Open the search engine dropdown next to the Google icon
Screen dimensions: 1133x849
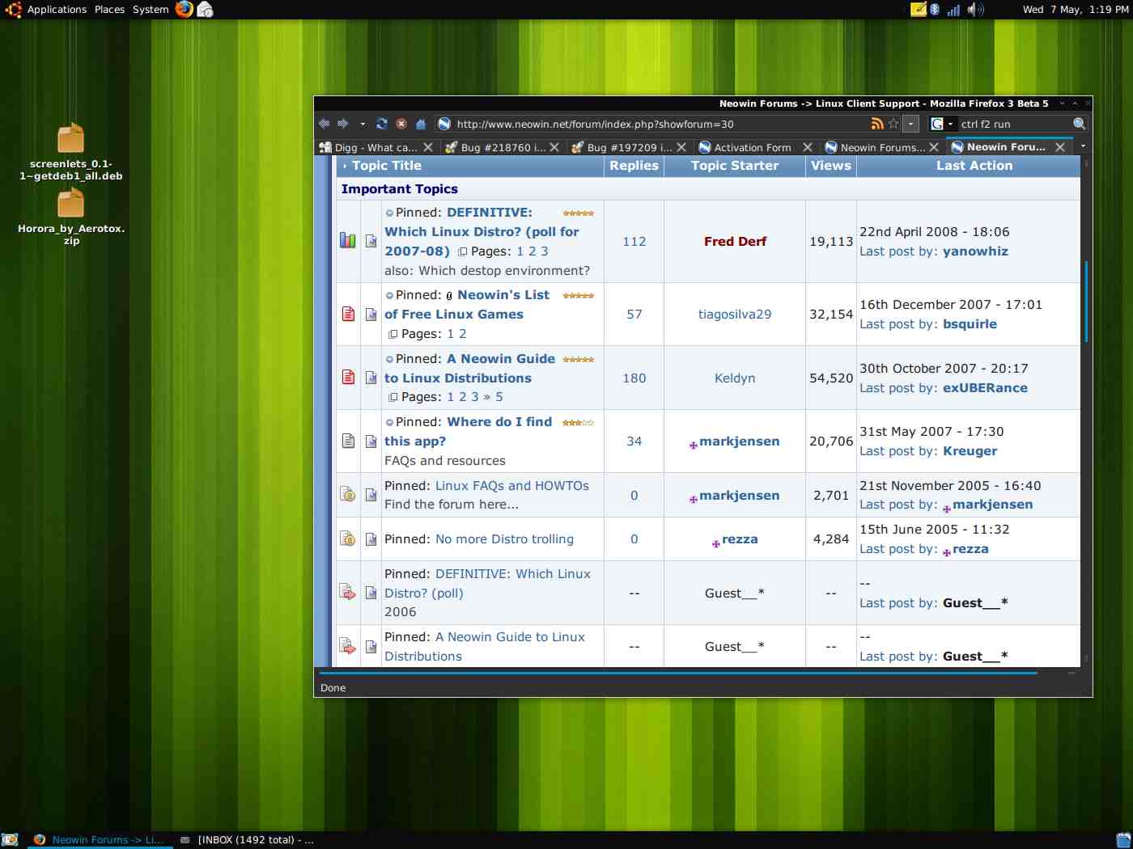coord(950,124)
